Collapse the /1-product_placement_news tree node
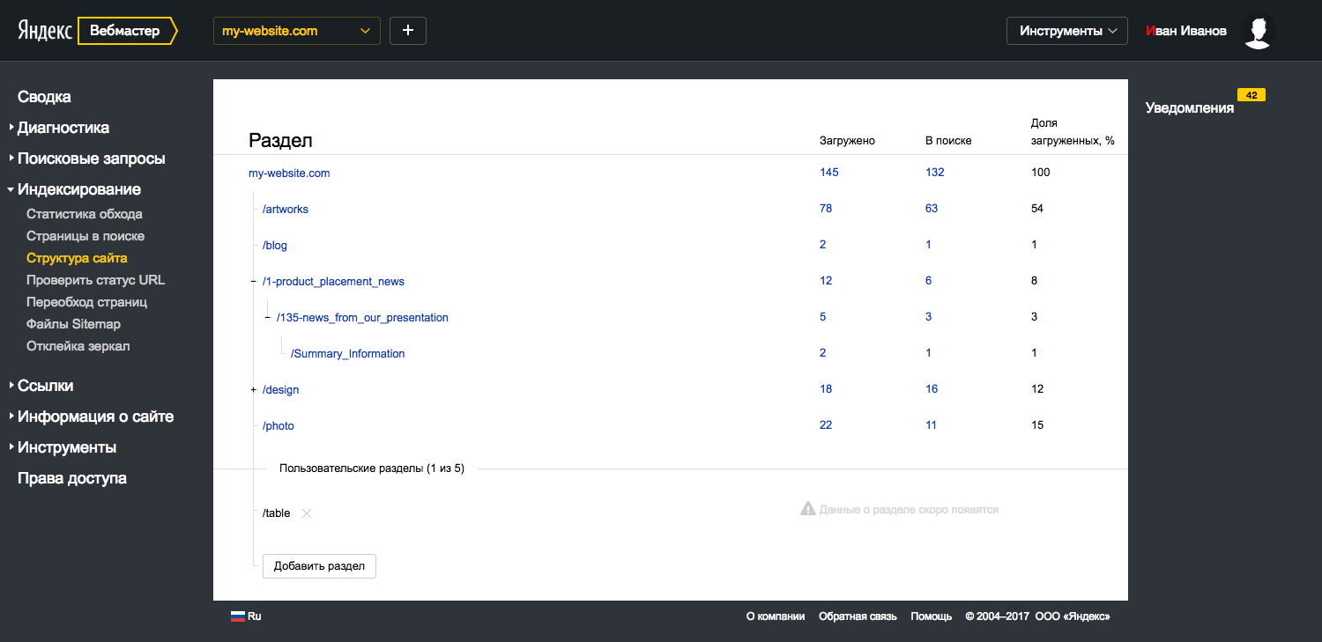Viewport: 1322px width, 642px height. [254, 282]
